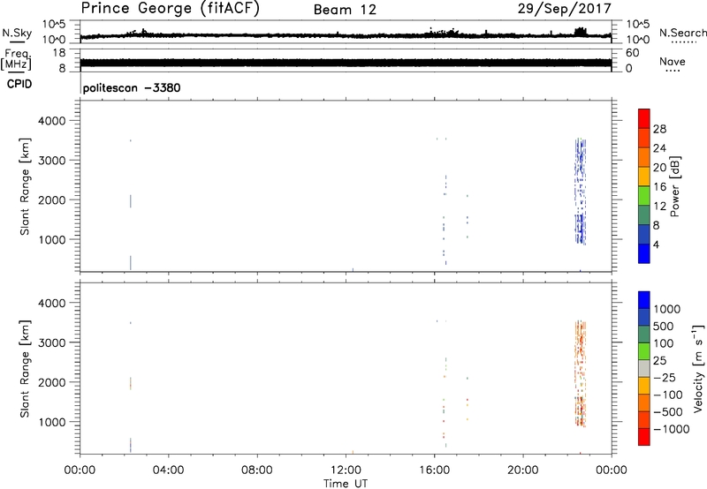Viewport: 707px width, 489px height.
Task: Click the "Velocity [m s-1]" colorbar title
Action: 698,368
